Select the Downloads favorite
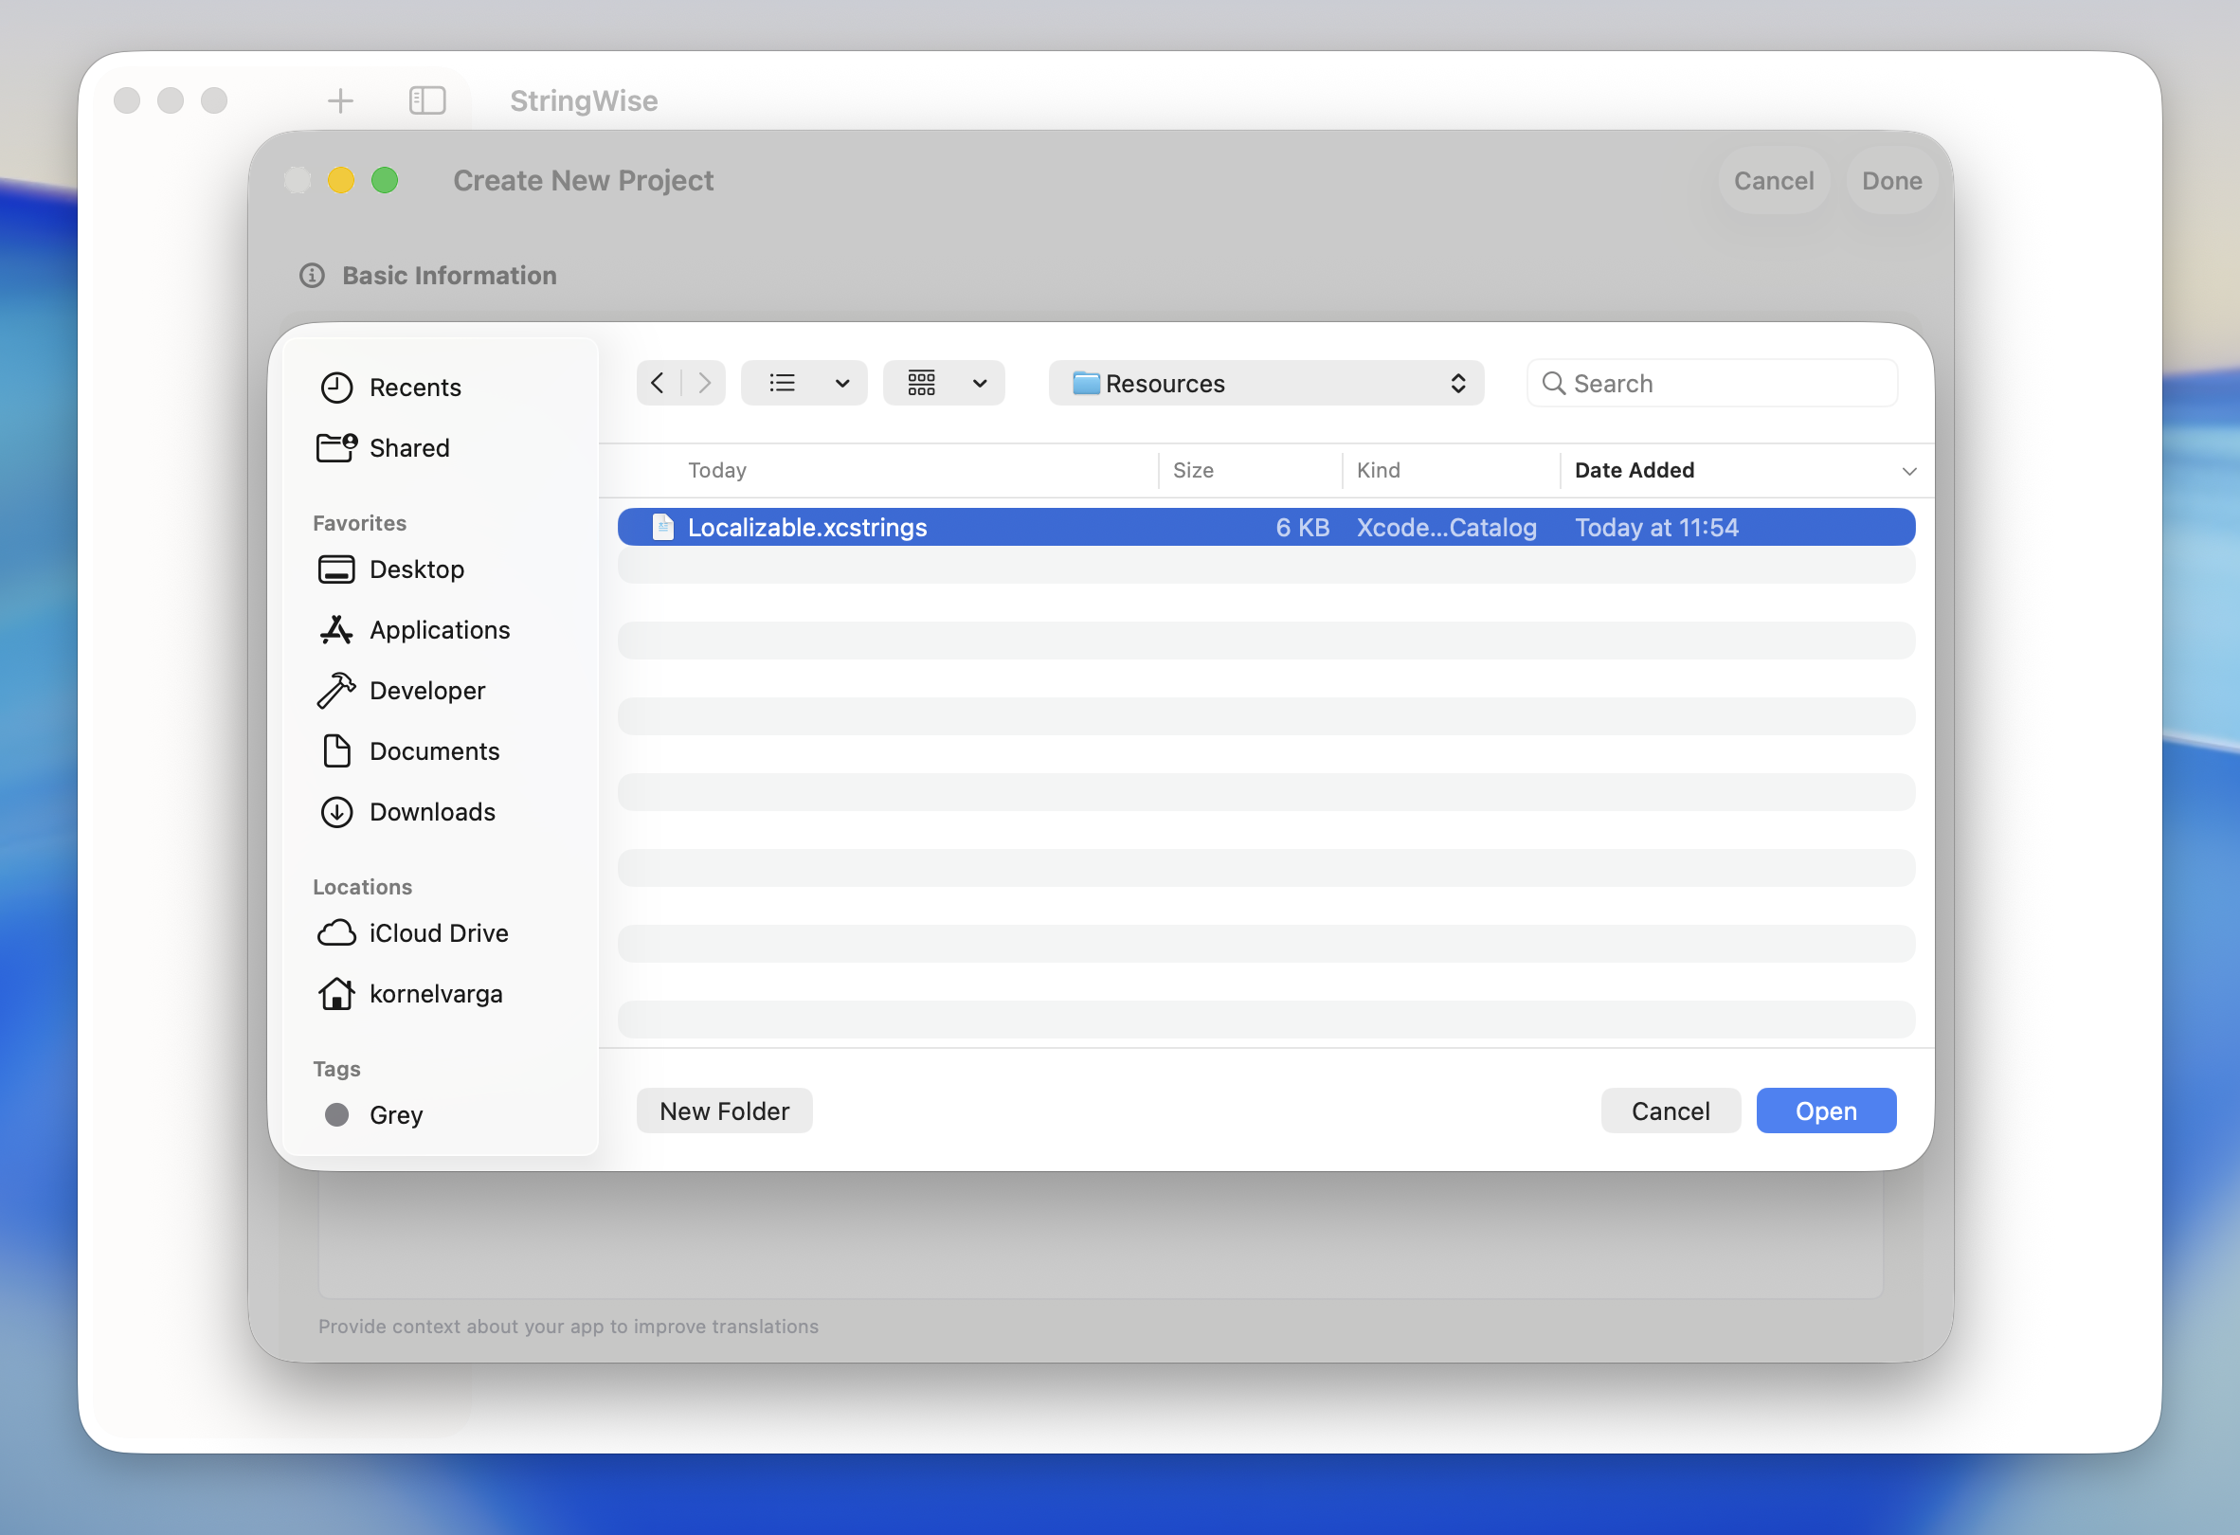The height and width of the screenshot is (1535, 2240). 431,812
